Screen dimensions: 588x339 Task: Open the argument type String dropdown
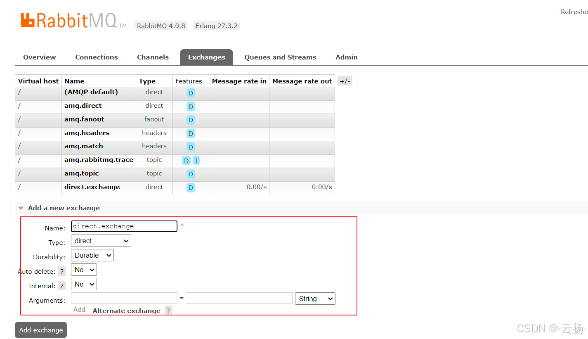pos(315,299)
